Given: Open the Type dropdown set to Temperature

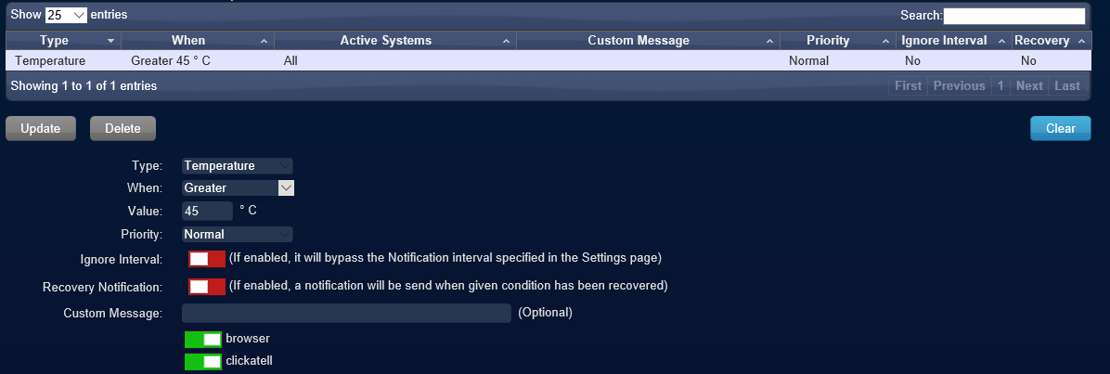Looking at the screenshot, I should [x=238, y=166].
